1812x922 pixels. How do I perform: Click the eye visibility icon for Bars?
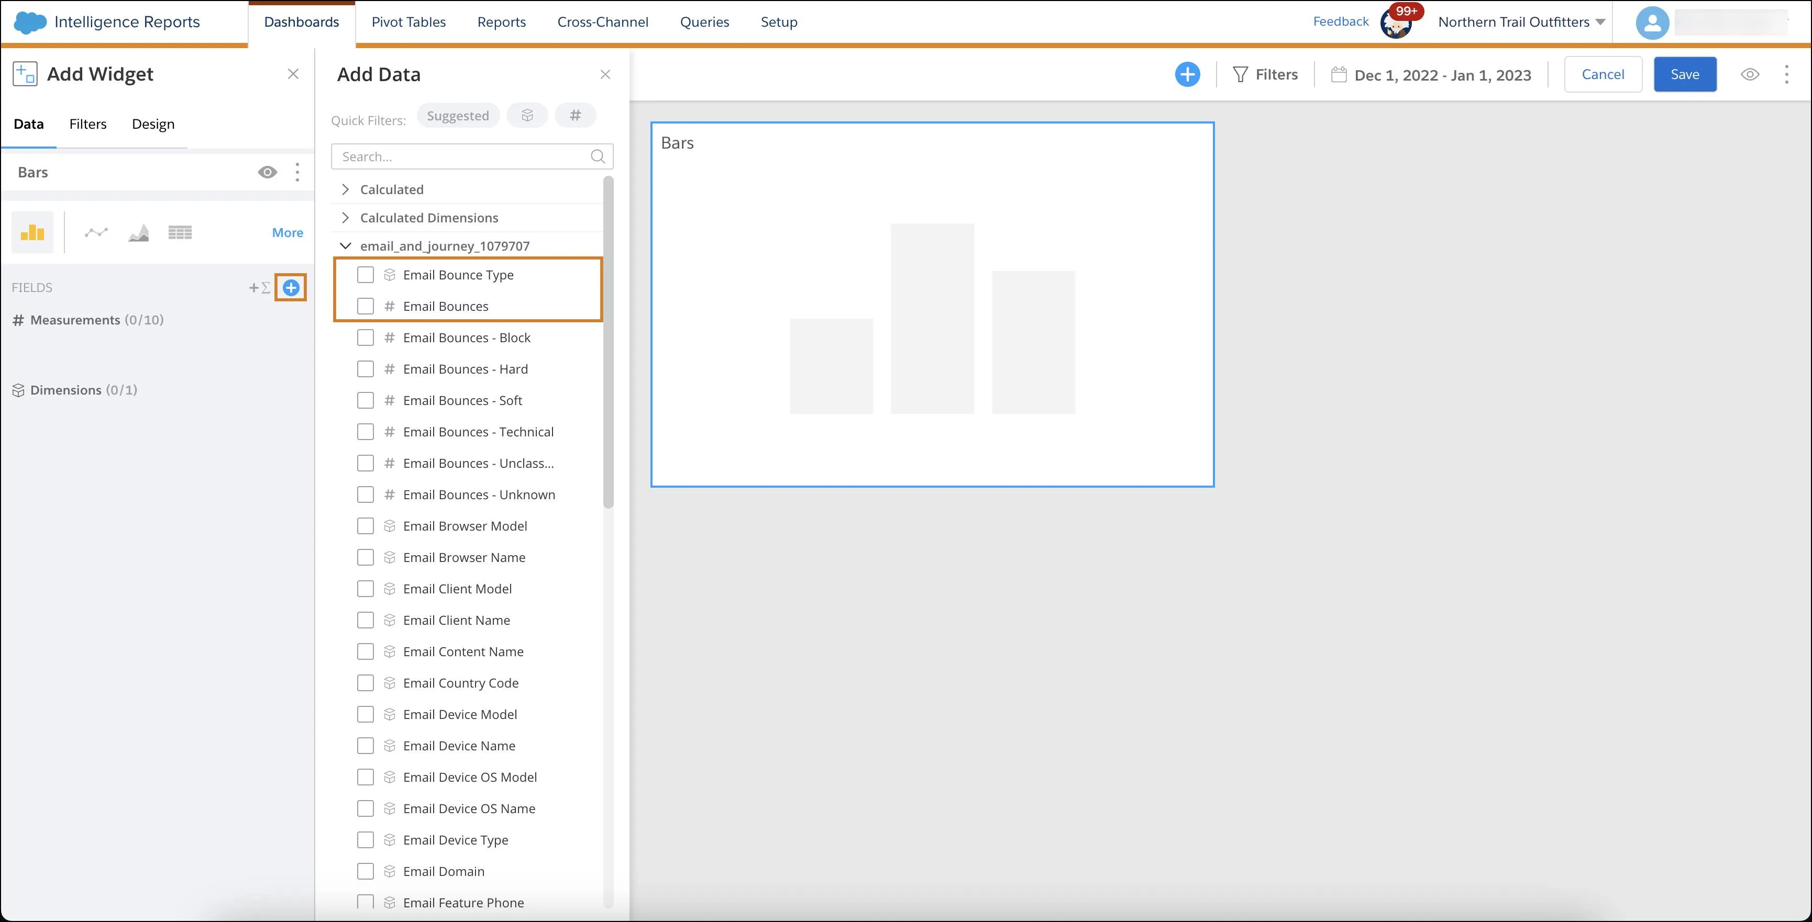coord(267,172)
